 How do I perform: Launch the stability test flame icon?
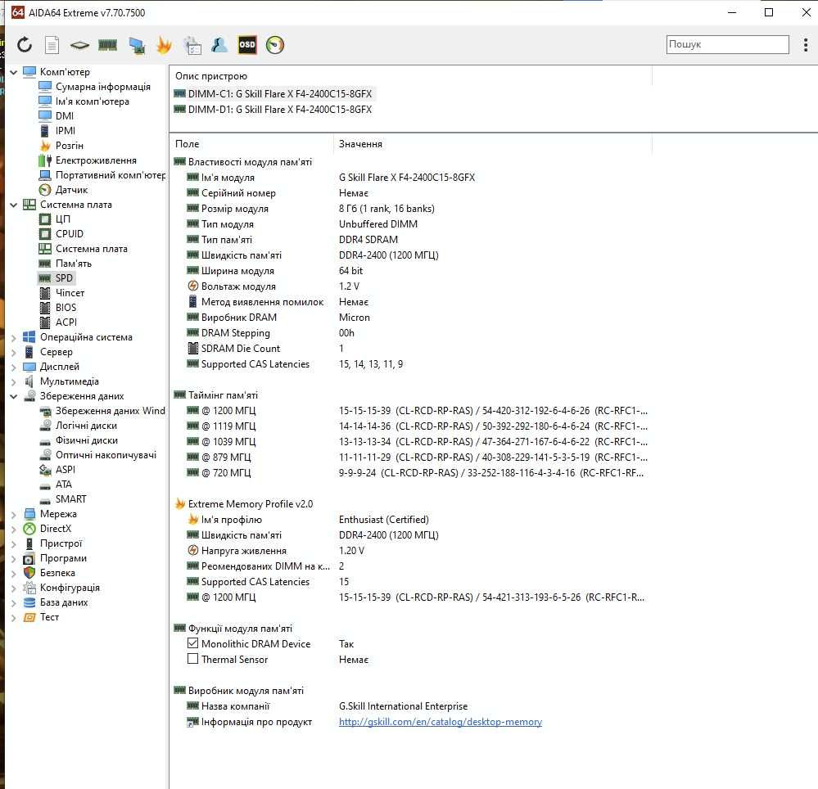coord(164,45)
